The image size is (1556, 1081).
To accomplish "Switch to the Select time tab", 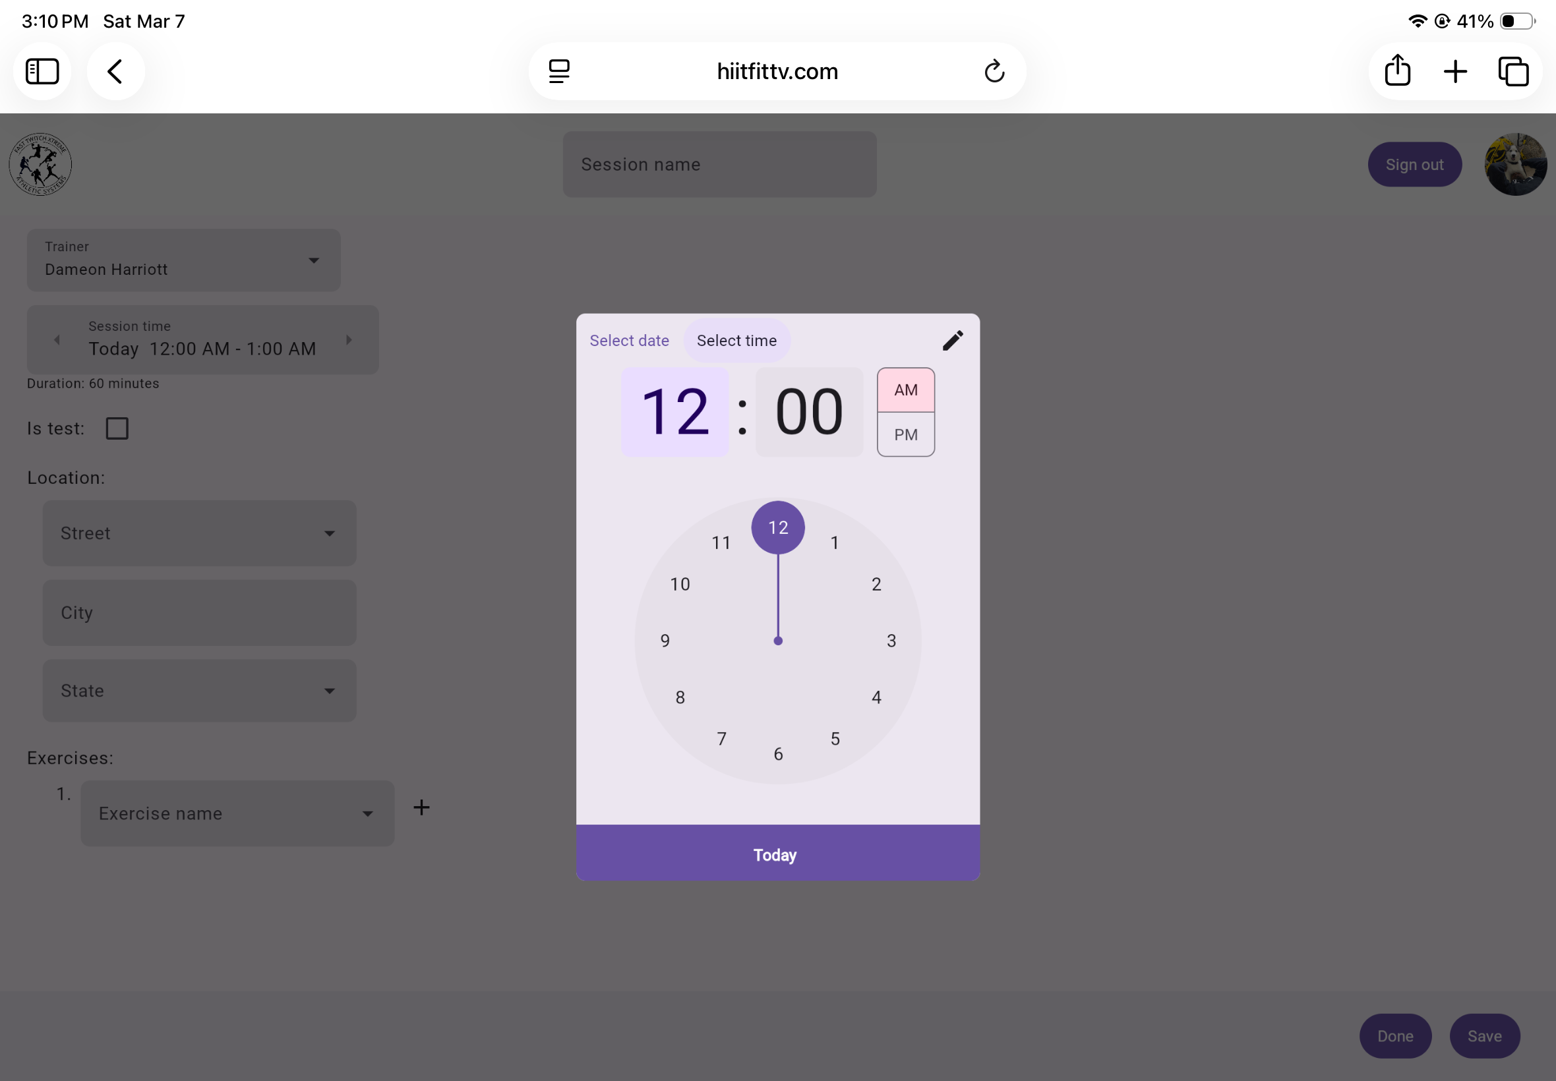I will click(736, 341).
